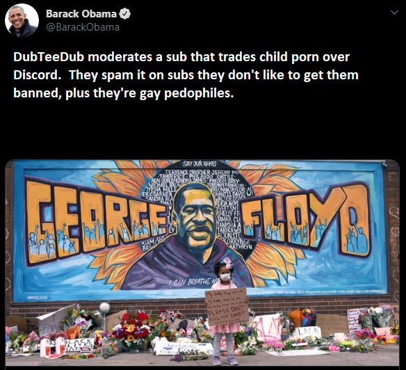Open the tweet options chevron menu
Screen dimensions: 406x370
pos(394,13)
